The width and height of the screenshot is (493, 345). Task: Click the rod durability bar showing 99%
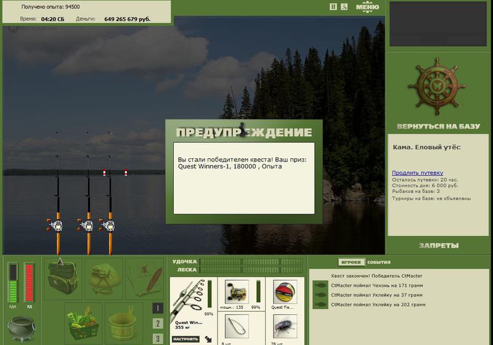click(210, 294)
